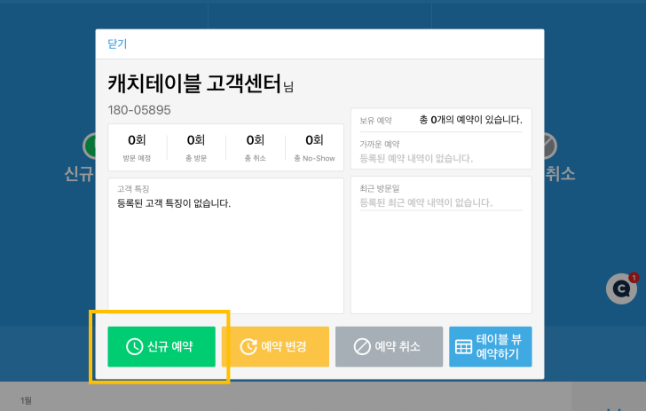Click the 1월 label in the background calendar
This screenshot has width=646, height=411.
pyautogui.click(x=26, y=400)
